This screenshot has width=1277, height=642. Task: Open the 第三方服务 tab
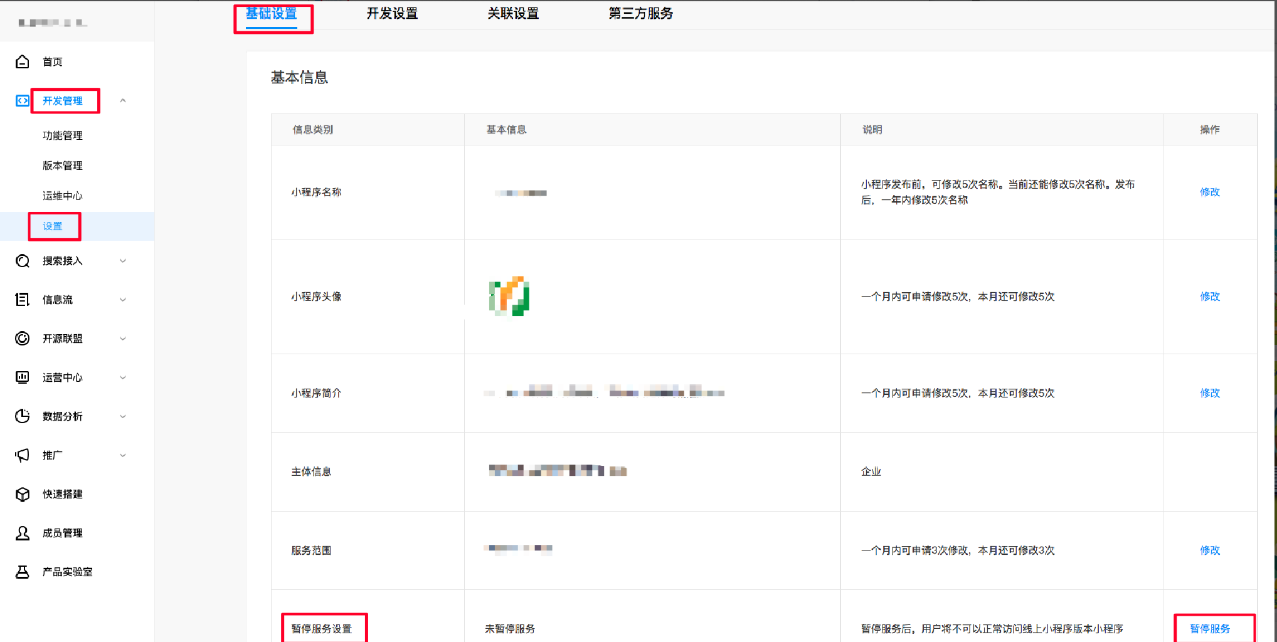click(641, 13)
